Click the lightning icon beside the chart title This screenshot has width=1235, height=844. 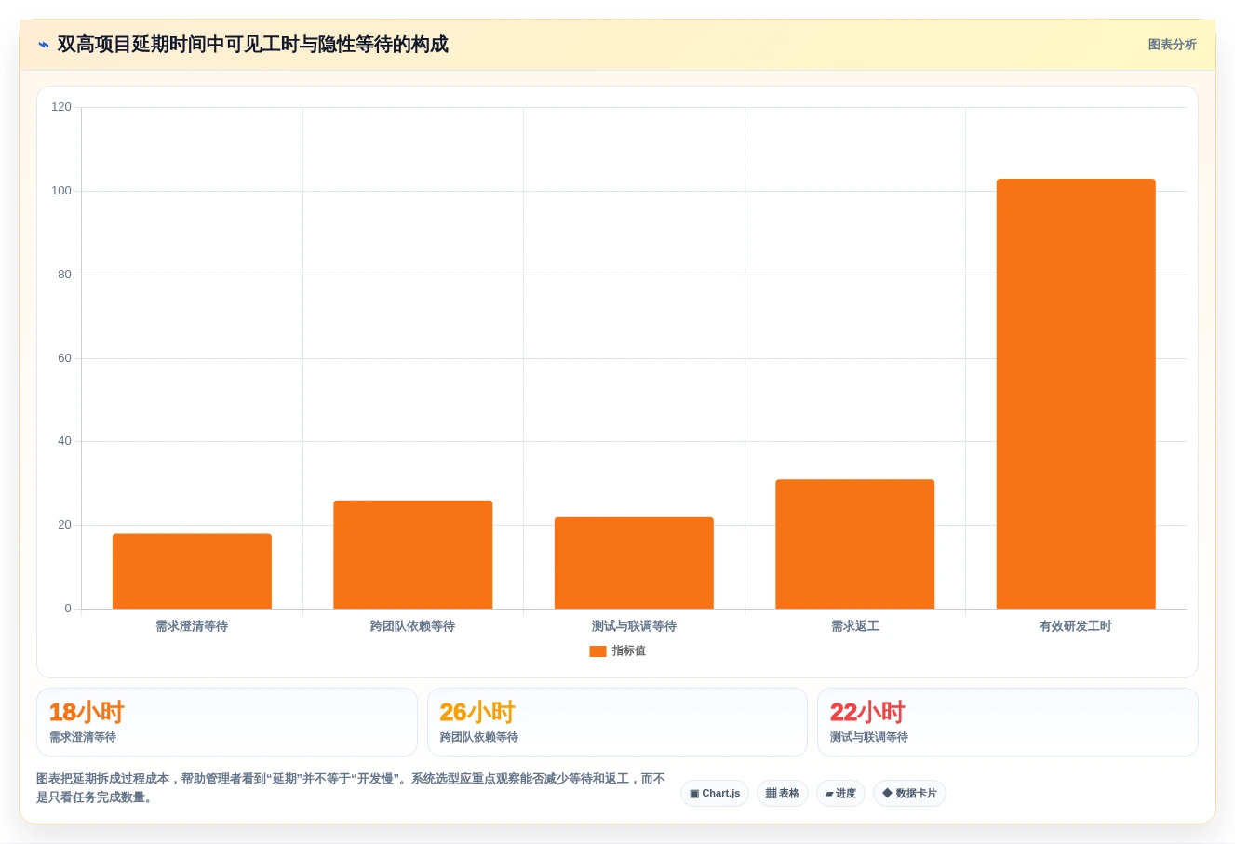(43, 45)
